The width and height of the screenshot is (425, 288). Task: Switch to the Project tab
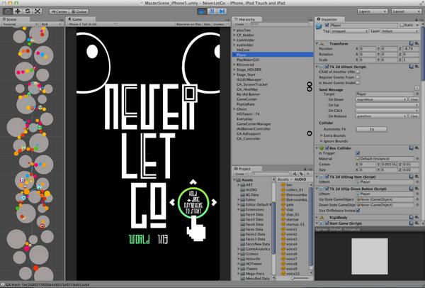coord(242,169)
